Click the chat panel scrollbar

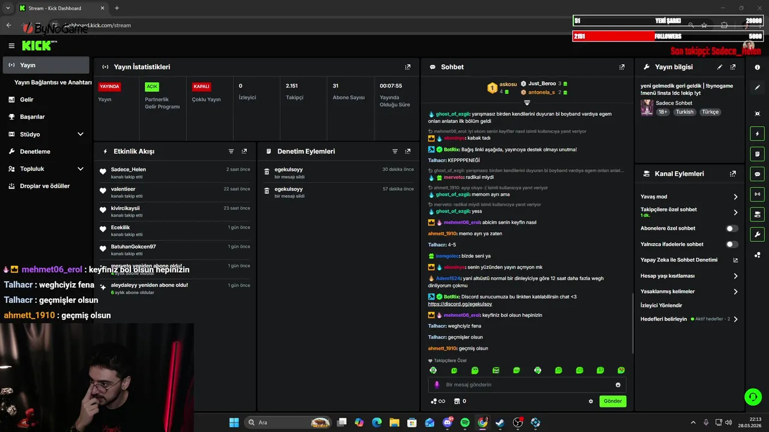point(633,323)
